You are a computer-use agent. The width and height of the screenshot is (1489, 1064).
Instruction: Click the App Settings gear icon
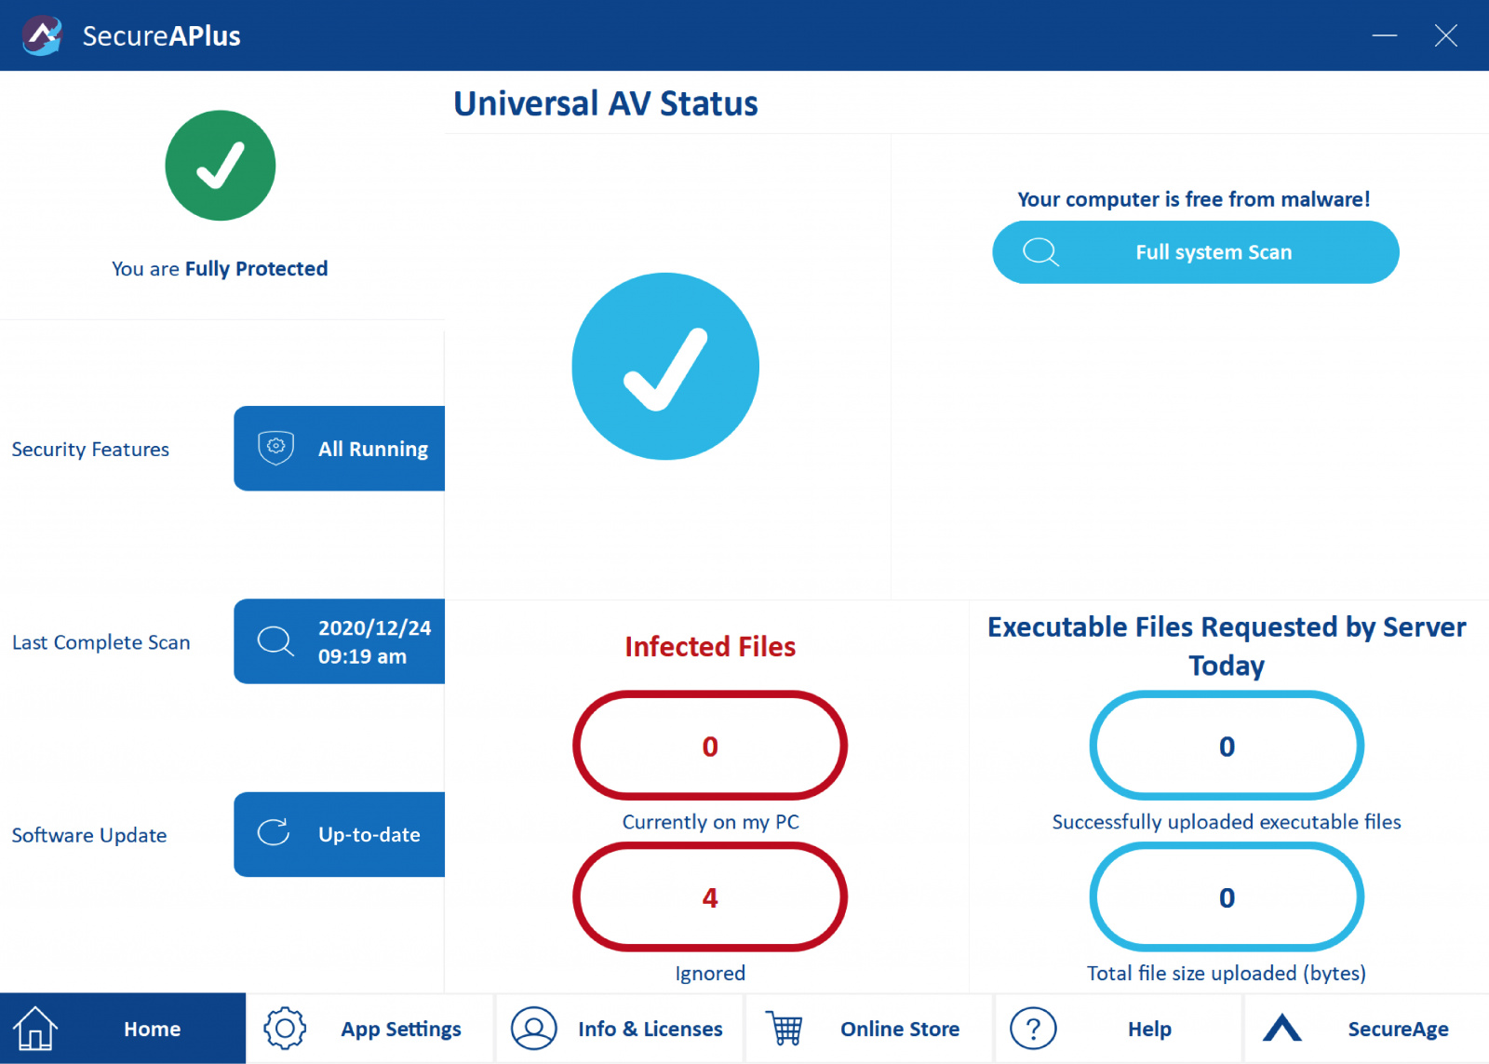click(x=285, y=1029)
